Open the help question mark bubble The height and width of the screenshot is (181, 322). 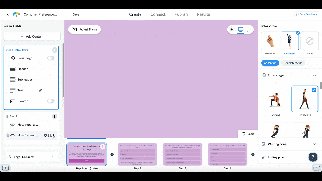tap(313, 157)
